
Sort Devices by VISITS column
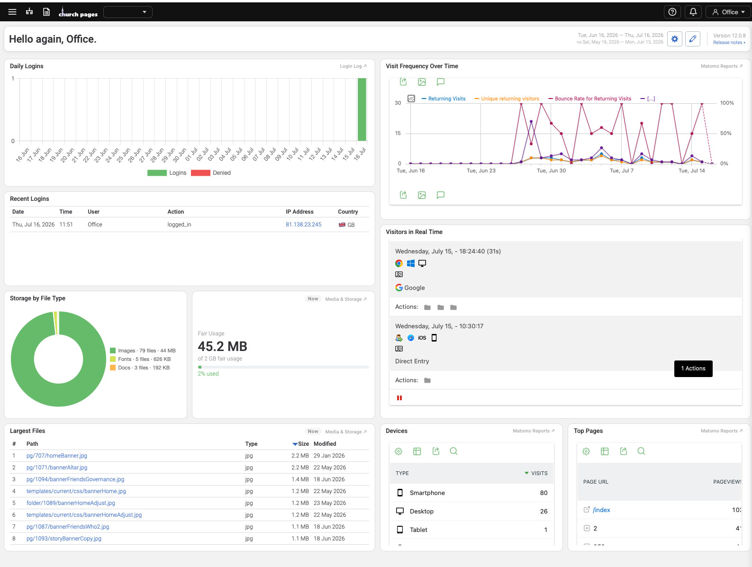[x=536, y=473]
